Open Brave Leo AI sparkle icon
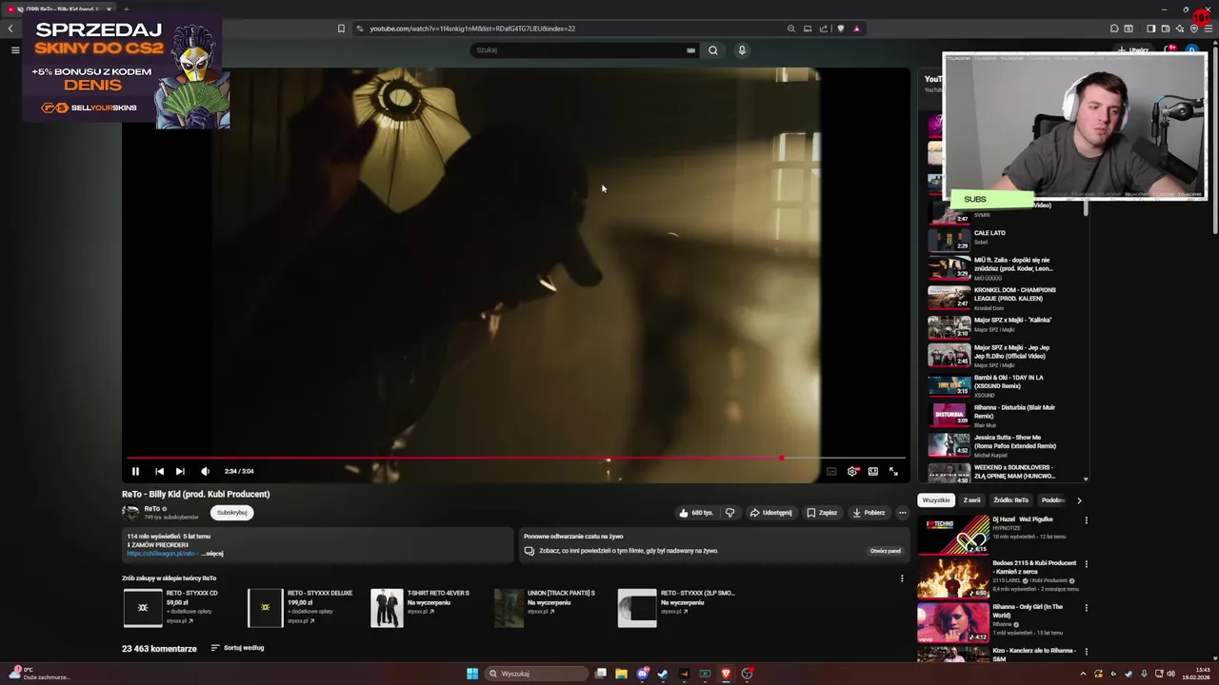Viewport: 1219px width, 685px height. (1180, 29)
